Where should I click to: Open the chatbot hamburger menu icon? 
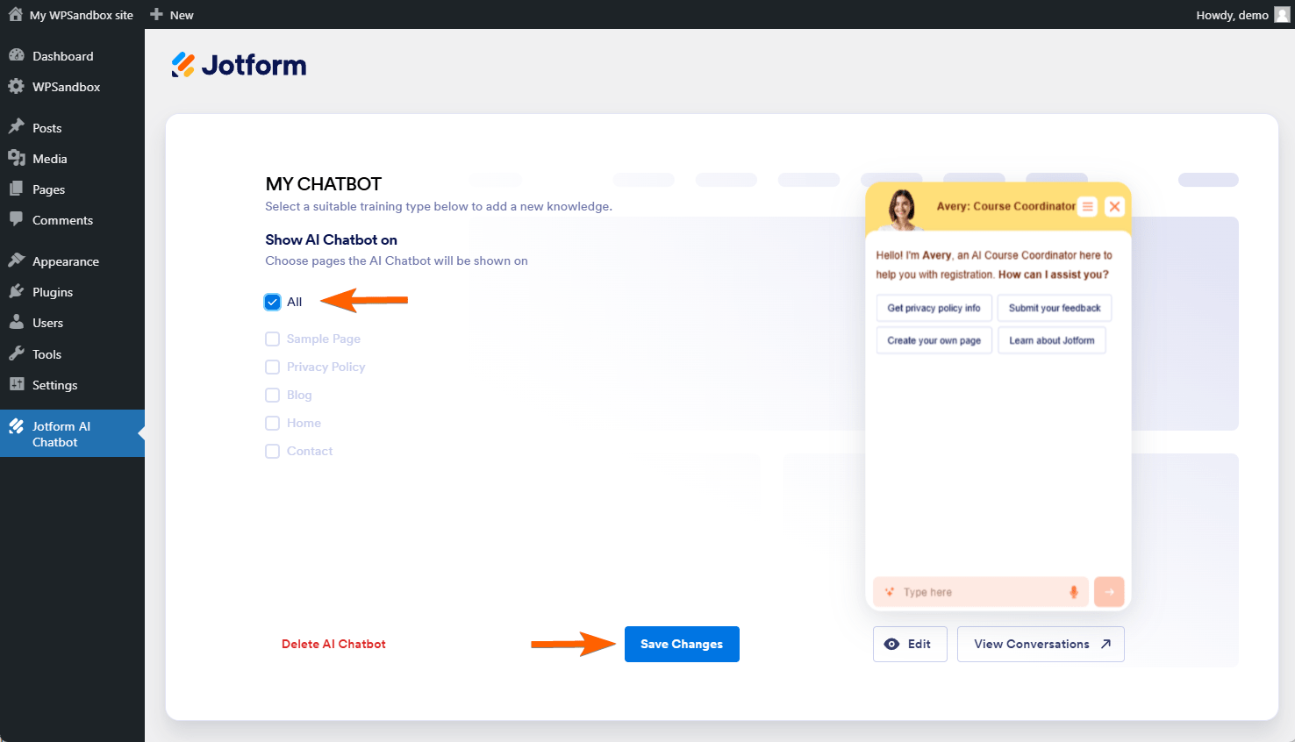coord(1088,207)
